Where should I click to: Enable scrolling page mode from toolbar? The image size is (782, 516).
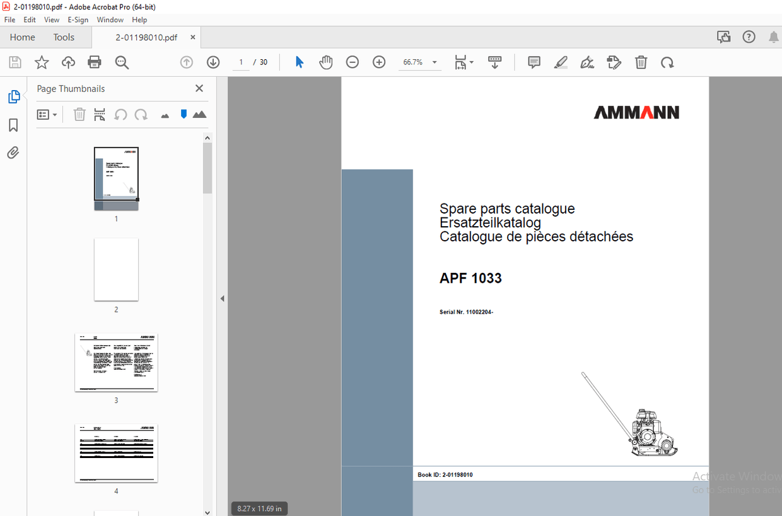click(494, 62)
